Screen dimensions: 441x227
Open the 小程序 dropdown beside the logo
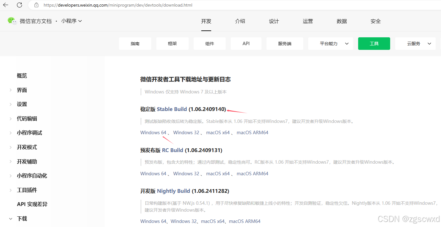tap(72, 21)
